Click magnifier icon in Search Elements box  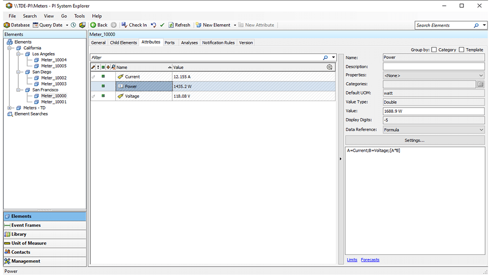tap(476, 26)
